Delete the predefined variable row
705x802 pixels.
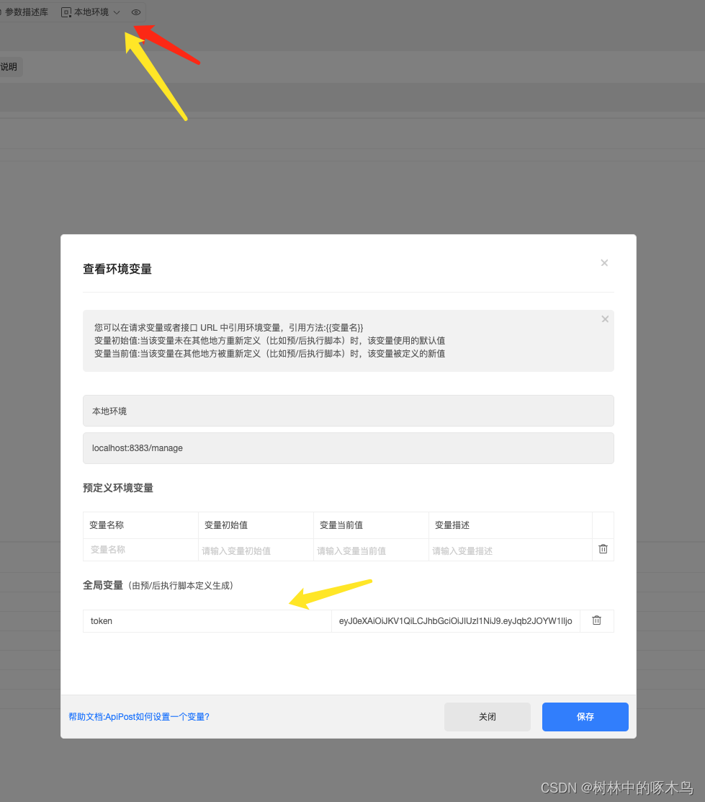pyautogui.click(x=603, y=549)
